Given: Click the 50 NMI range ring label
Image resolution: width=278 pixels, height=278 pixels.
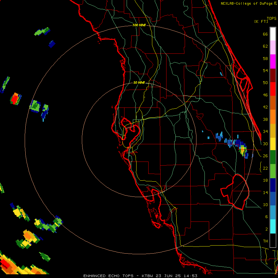Looking at the screenshot, I should (139, 82).
